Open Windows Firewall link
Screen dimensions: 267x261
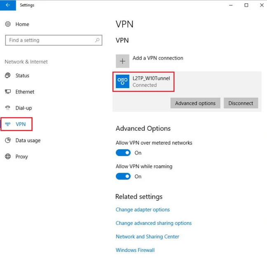coord(135,250)
